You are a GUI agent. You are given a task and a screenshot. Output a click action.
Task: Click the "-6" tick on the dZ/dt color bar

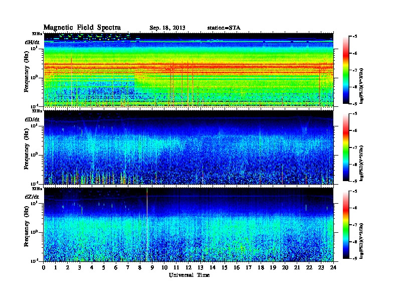pyautogui.click(x=355, y=208)
